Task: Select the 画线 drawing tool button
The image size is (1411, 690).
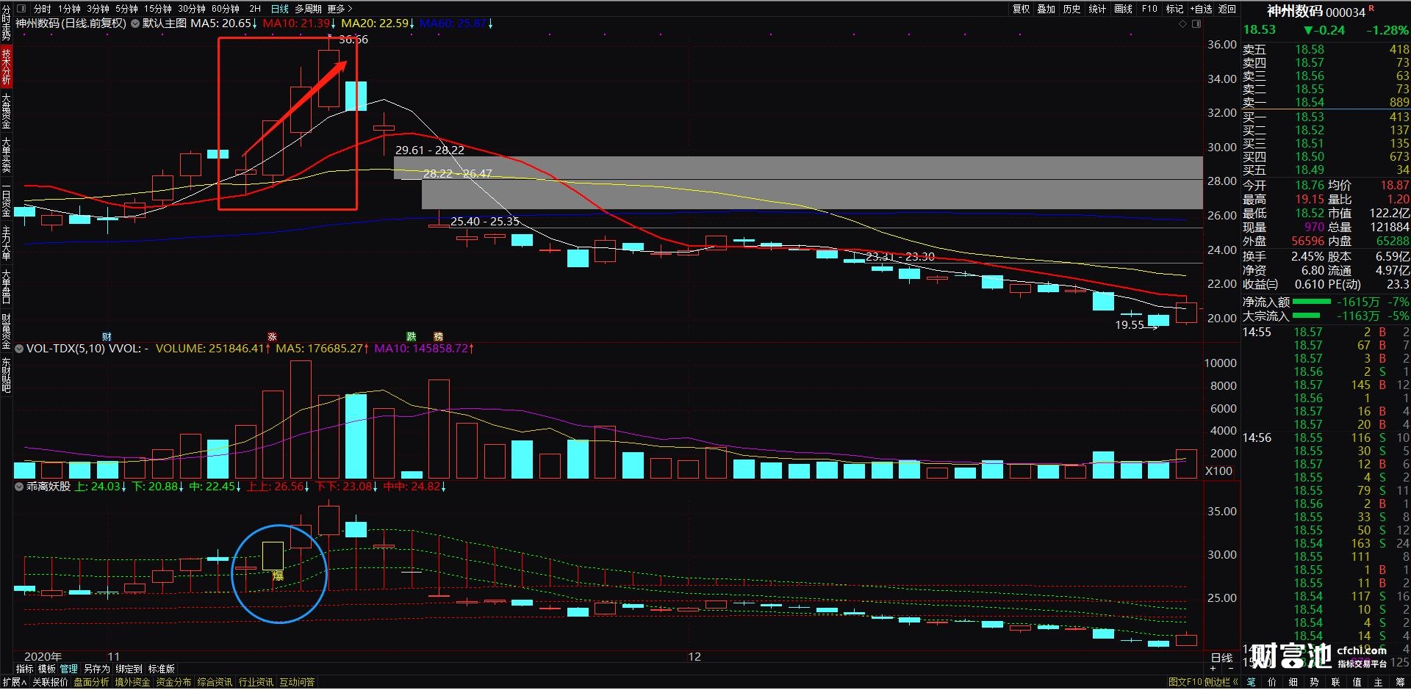Action: point(1123,9)
